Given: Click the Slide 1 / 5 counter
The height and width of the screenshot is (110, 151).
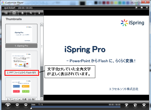Looking at the screenshot, I should click(x=37, y=104).
